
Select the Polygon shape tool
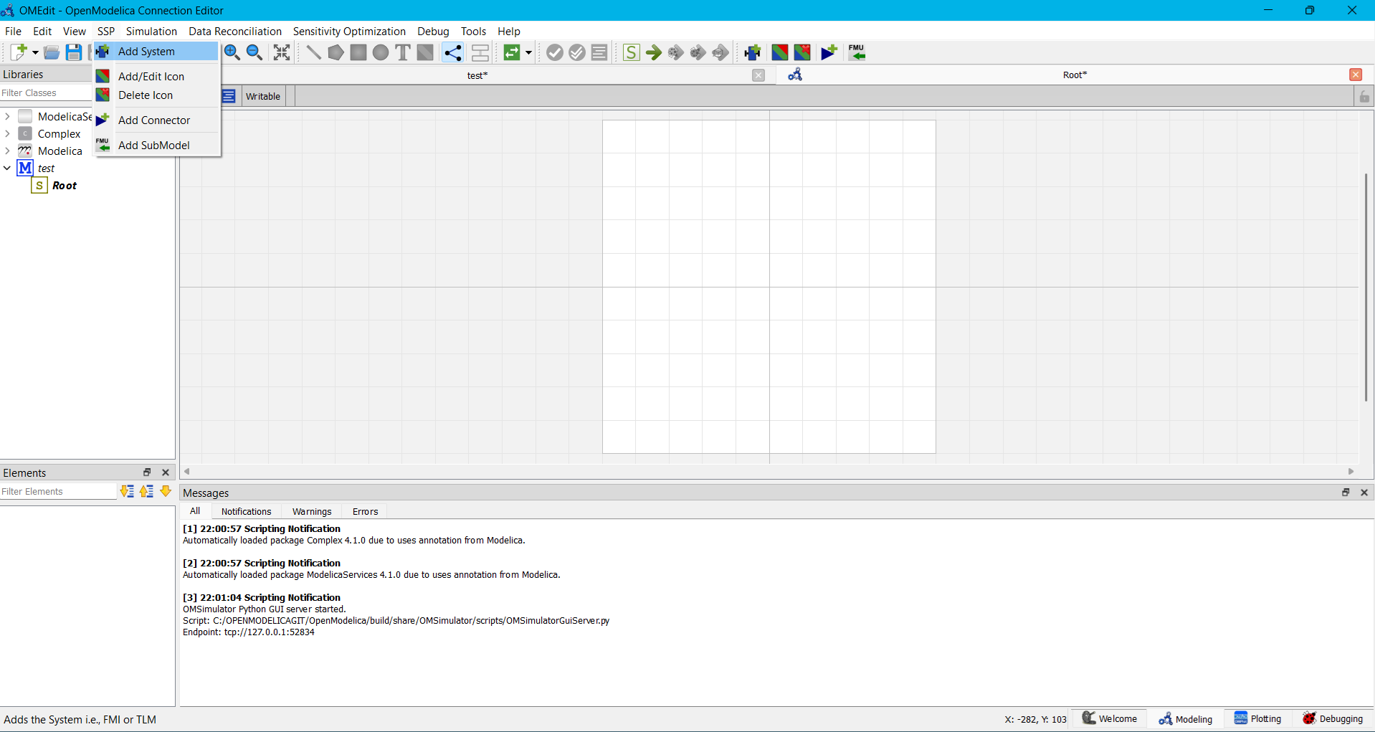(336, 52)
